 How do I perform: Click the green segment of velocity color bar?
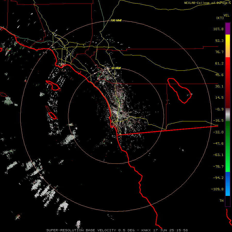pyautogui.click(x=228, y=146)
